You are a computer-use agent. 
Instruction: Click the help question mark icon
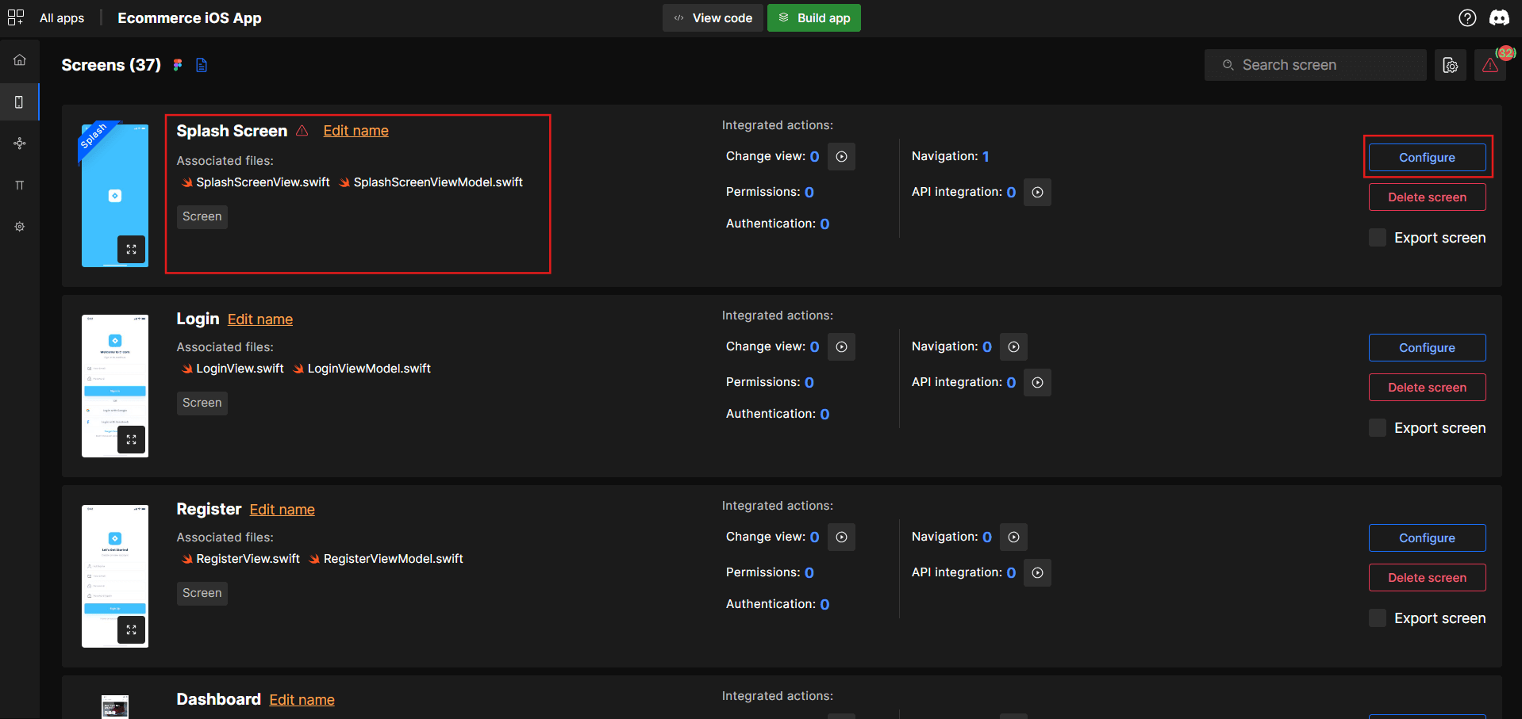point(1467,17)
